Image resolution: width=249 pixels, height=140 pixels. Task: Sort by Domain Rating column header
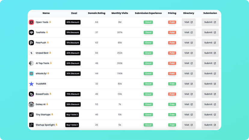coord(97,13)
